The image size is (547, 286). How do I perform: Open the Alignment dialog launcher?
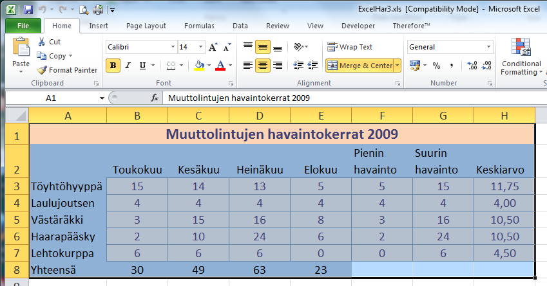point(398,83)
